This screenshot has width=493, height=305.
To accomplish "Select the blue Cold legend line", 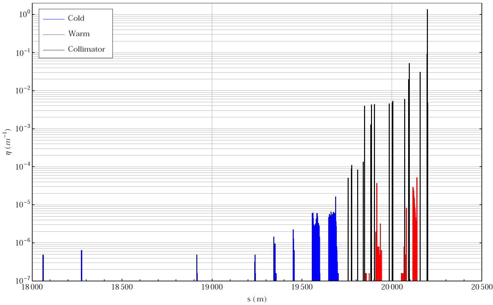I will pos(54,19).
